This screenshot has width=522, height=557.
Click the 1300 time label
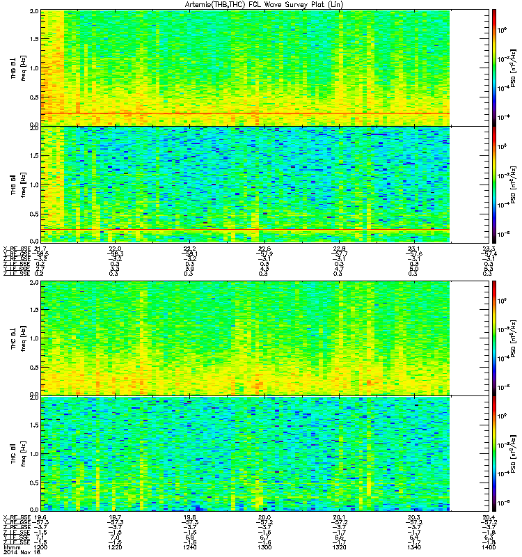(264, 547)
